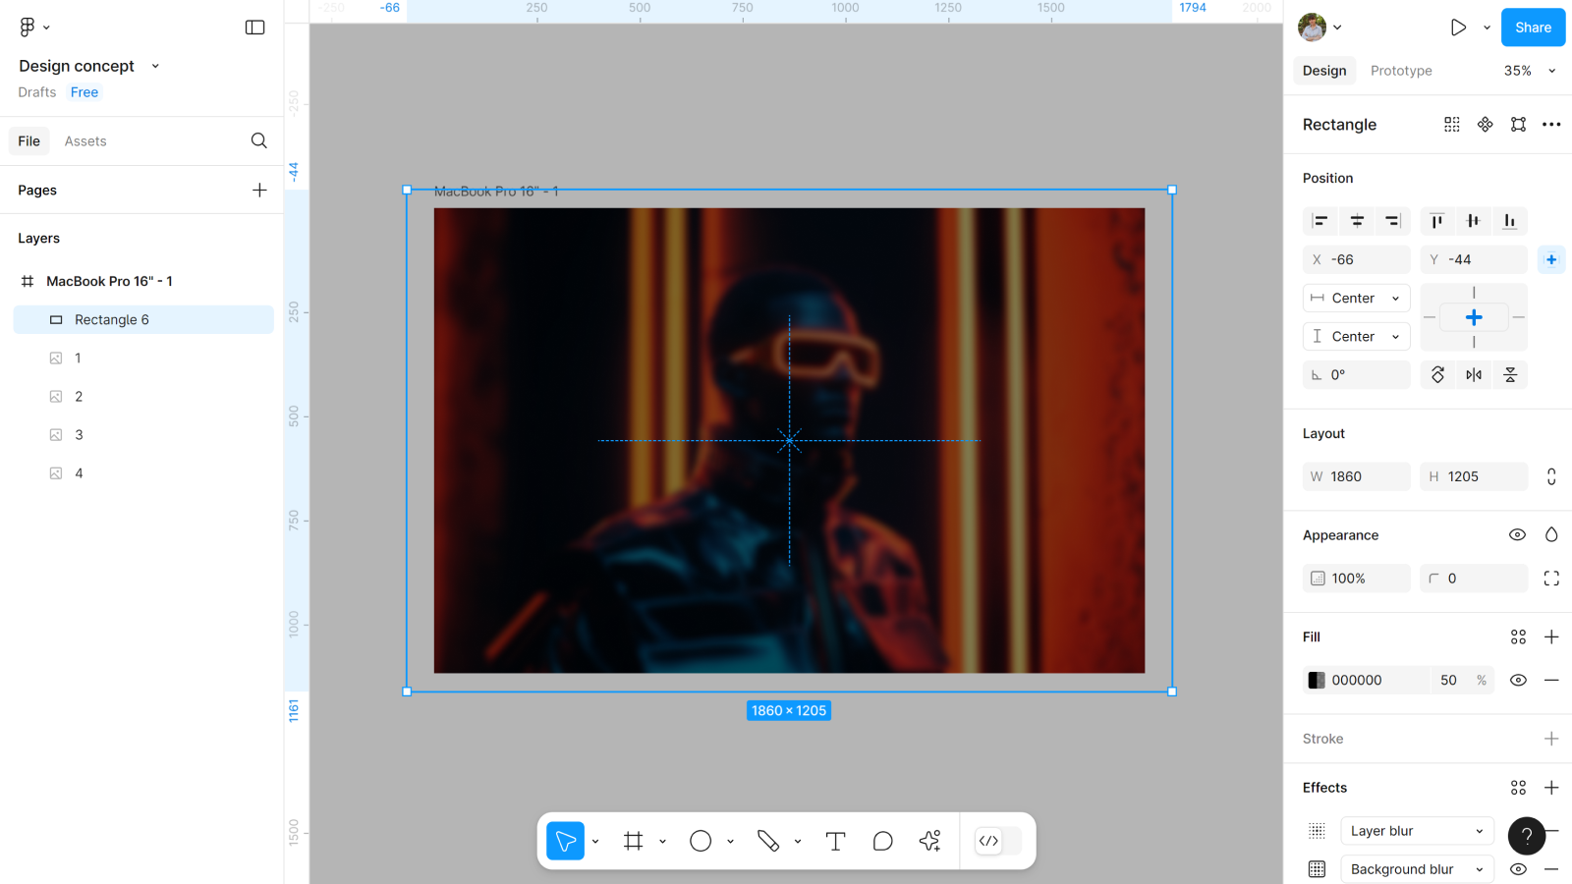Image resolution: width=1572 pixels, height=884 pixels.
Task: Activate the Comment tool
Action: click(x=882, y=841)
